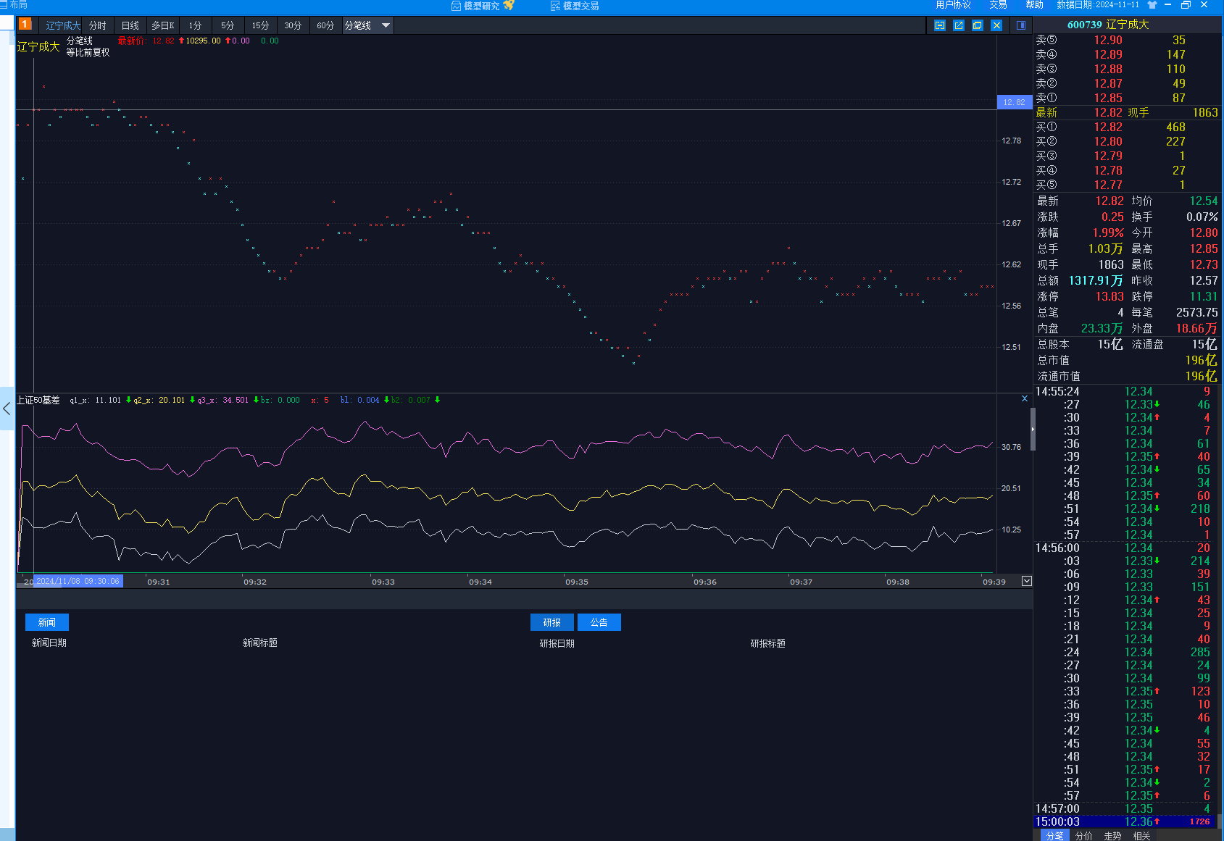Click the 公告 button
The width and height of the screenshot is (1224, 841).
(x=599, y=622)
